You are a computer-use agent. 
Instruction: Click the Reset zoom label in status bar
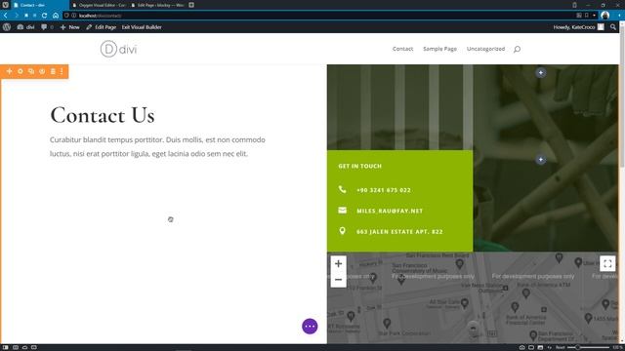coord(560,347)
